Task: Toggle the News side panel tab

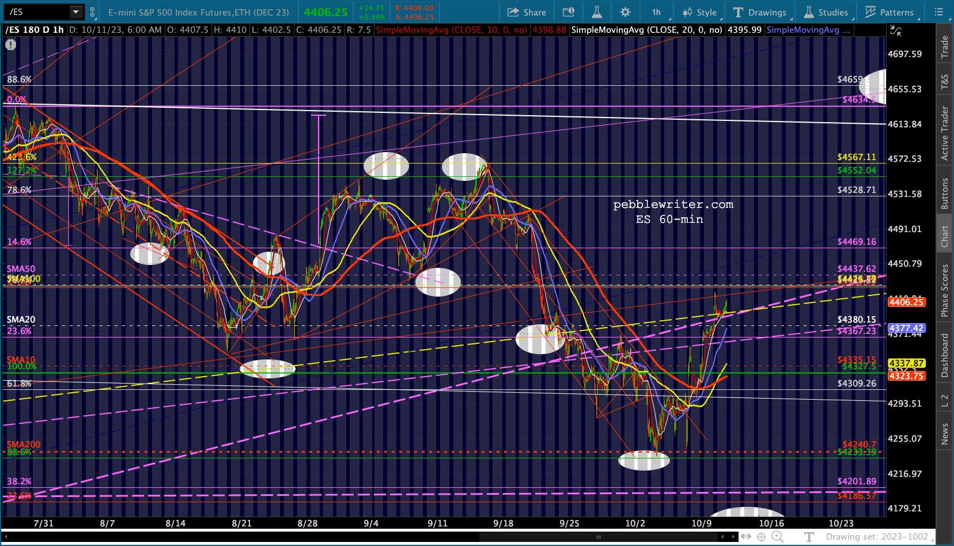Action: coord(945,434)
